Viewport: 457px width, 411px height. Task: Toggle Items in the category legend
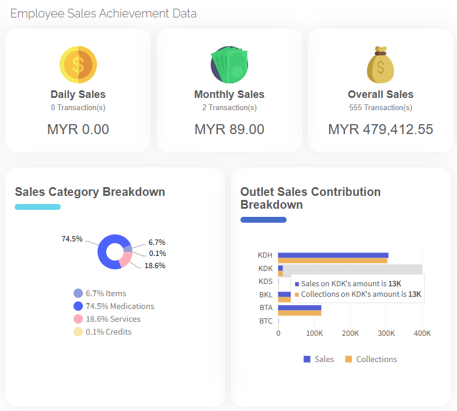click(x=99, y=293)
